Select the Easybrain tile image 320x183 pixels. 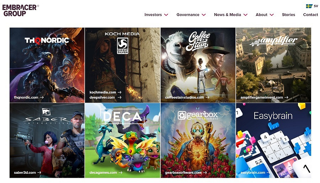(x=273, y=141)
